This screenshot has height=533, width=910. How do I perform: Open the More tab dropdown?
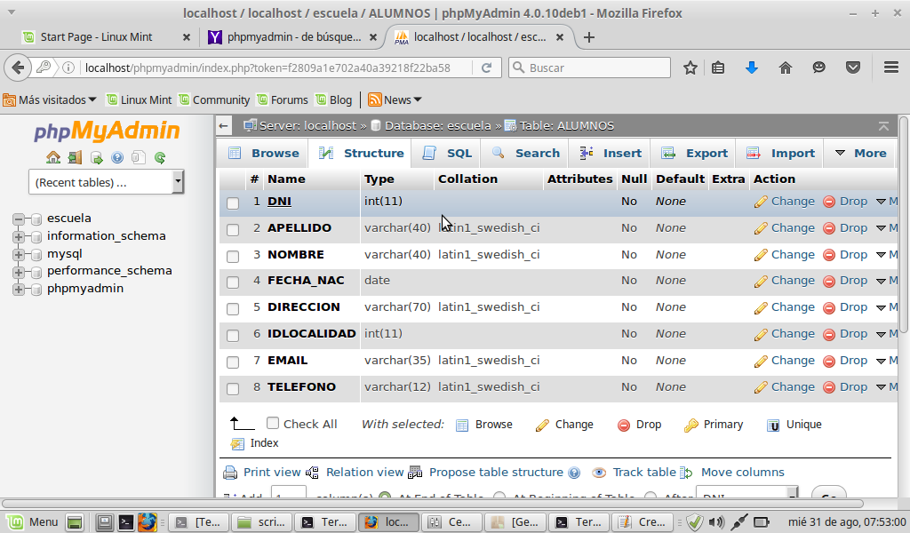coord(860,153)
